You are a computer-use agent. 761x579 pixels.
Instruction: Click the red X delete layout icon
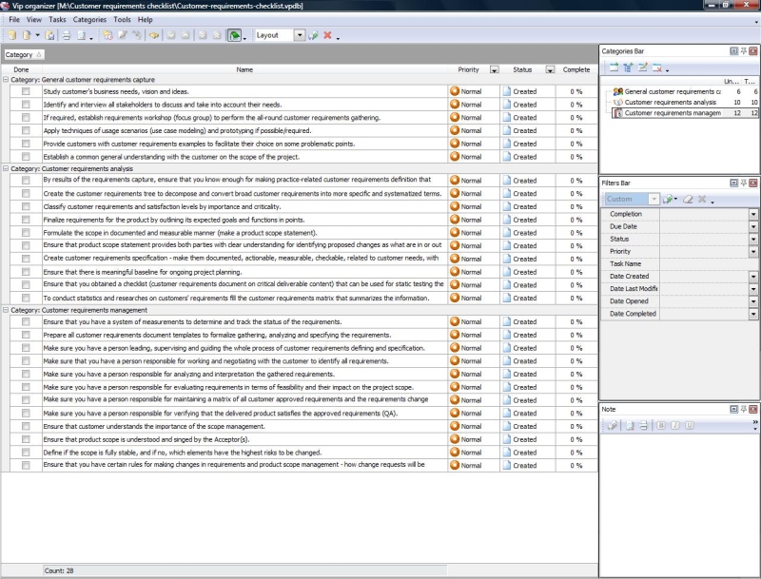(327, 35)
